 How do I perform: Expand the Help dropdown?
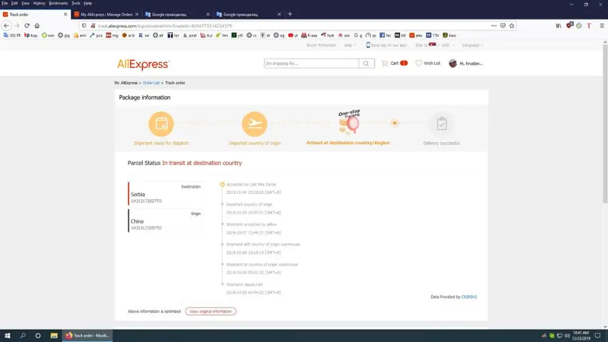[x=350, y=46]
